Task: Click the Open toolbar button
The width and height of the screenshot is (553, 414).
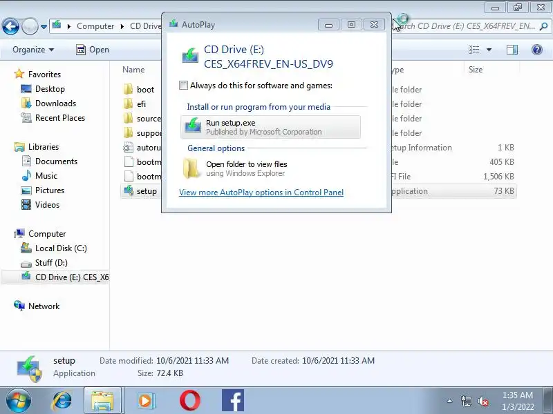Action: coord(93,50)
